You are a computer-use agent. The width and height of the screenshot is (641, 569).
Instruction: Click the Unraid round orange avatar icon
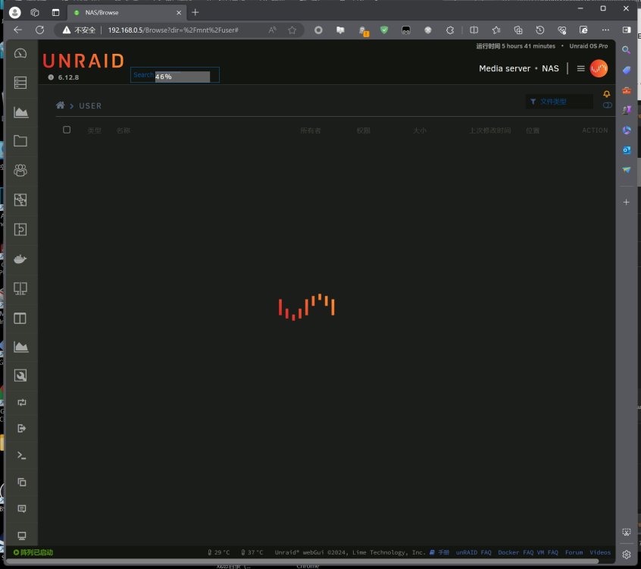point(599,68)
